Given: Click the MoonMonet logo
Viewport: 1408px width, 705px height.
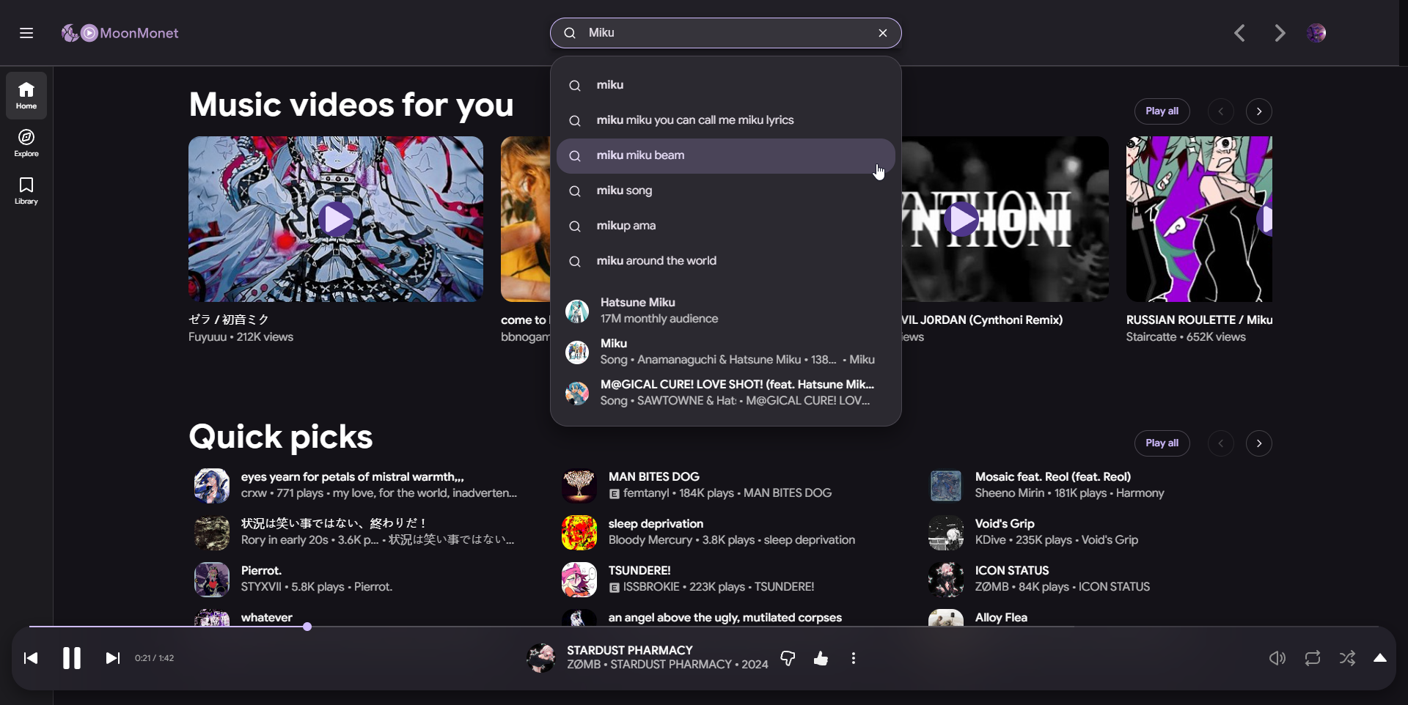Looking at the screenshot, I should (x=120, y=33).
